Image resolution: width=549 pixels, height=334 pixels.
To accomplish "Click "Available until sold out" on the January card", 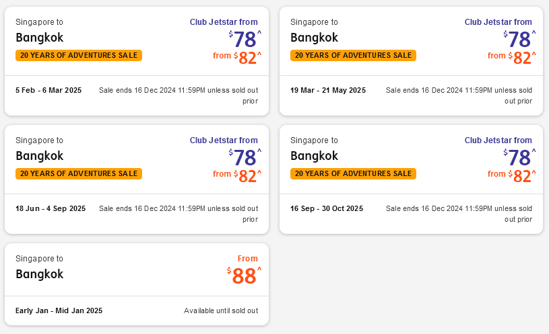I will point(221,310).
